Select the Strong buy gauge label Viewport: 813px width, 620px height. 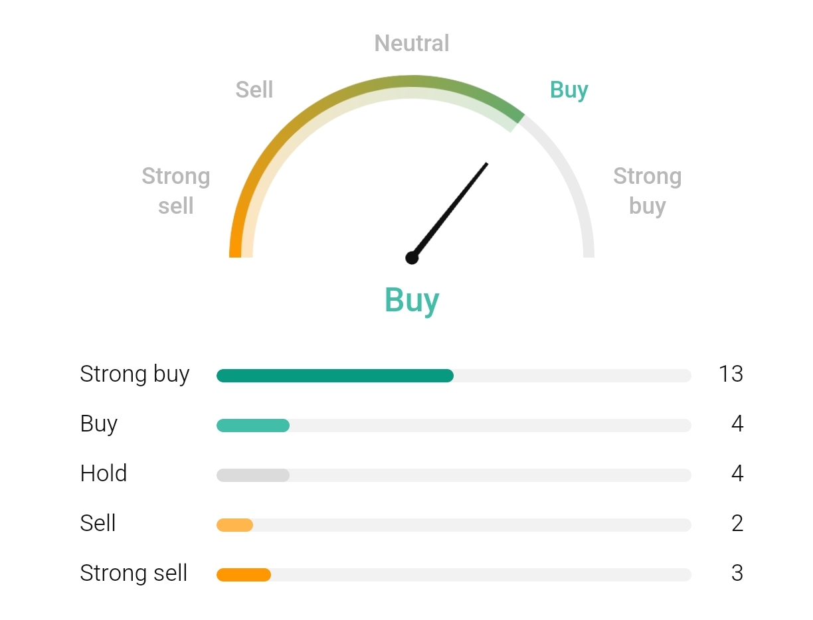(x=648, y=191)
